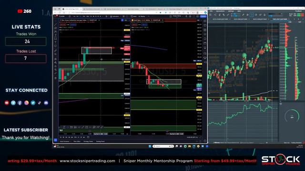Viewport: 305px width, 171px height.
Task: Click the red Sell button on the Dow Jones chart
Action: (62, 25)
